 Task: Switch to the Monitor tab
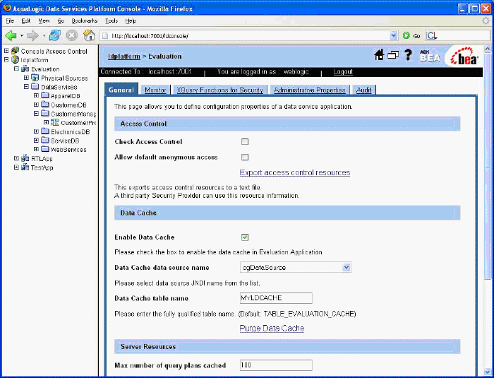coord(155,90)
